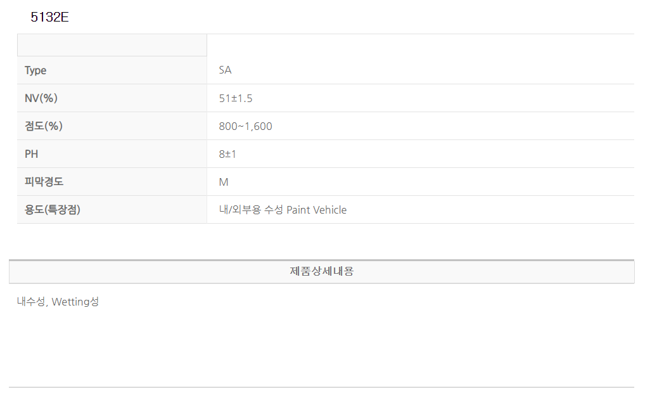Click the empty header cell above Type
The width and height of the screenshot is (645, 393).
click(112, 45)
